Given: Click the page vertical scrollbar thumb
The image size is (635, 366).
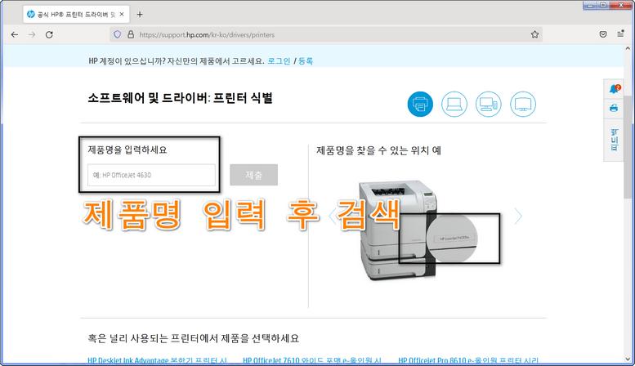Looking at the screenshot, I should point(628,147).
